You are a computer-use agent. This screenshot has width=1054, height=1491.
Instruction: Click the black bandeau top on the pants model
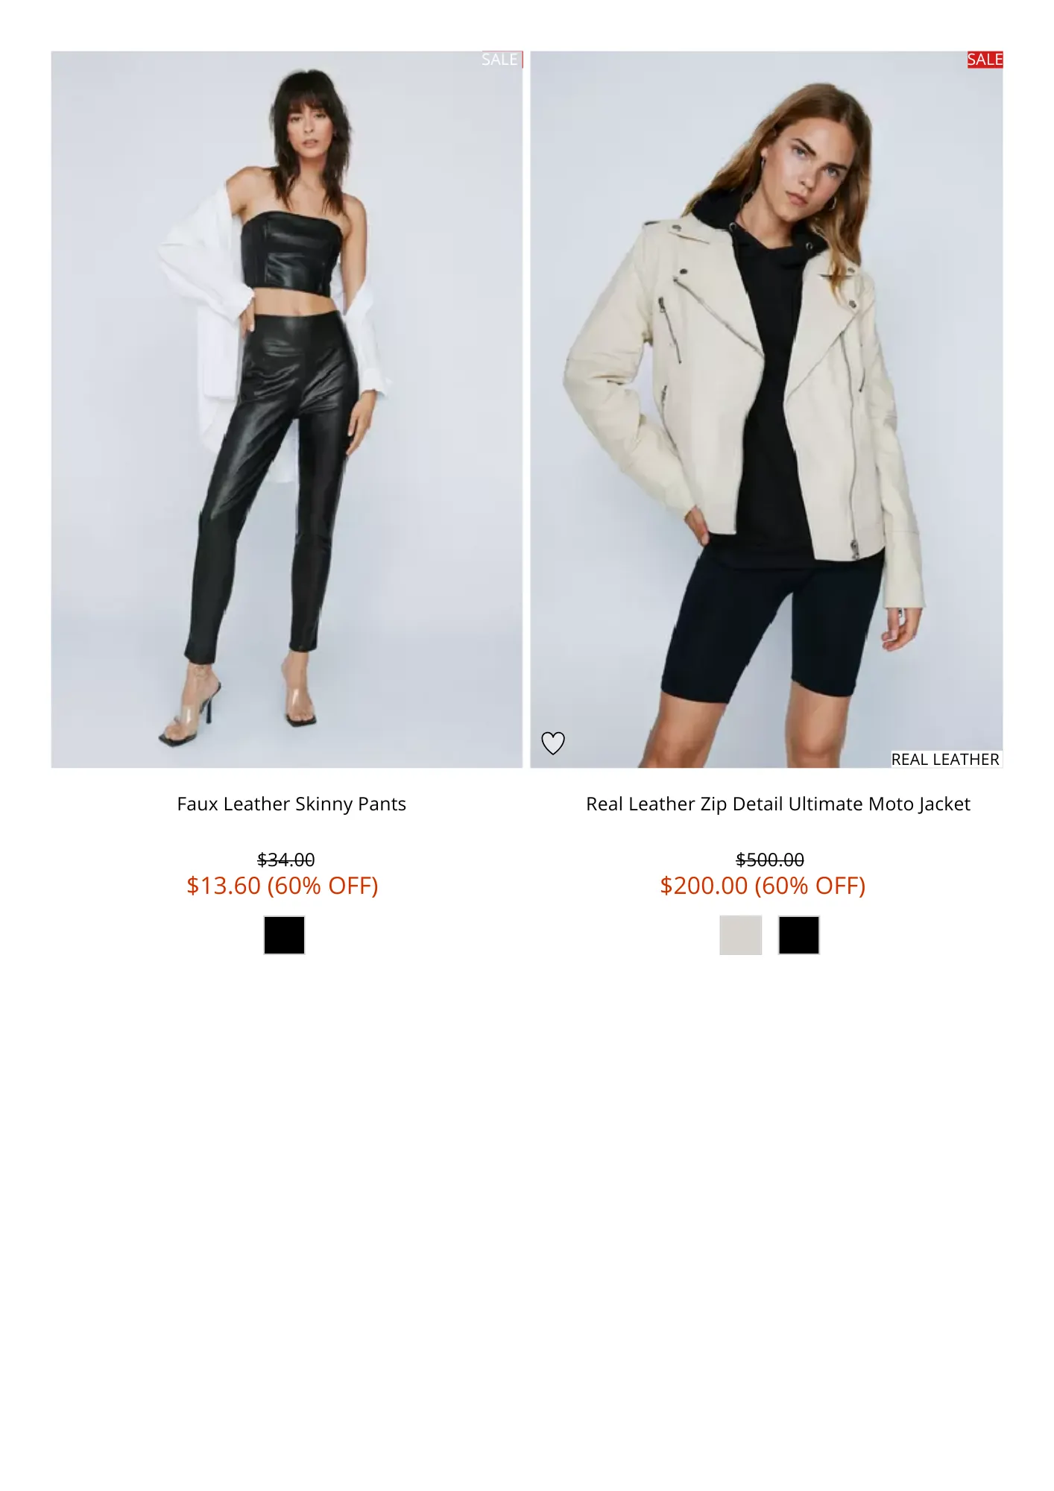coord(291,253)
